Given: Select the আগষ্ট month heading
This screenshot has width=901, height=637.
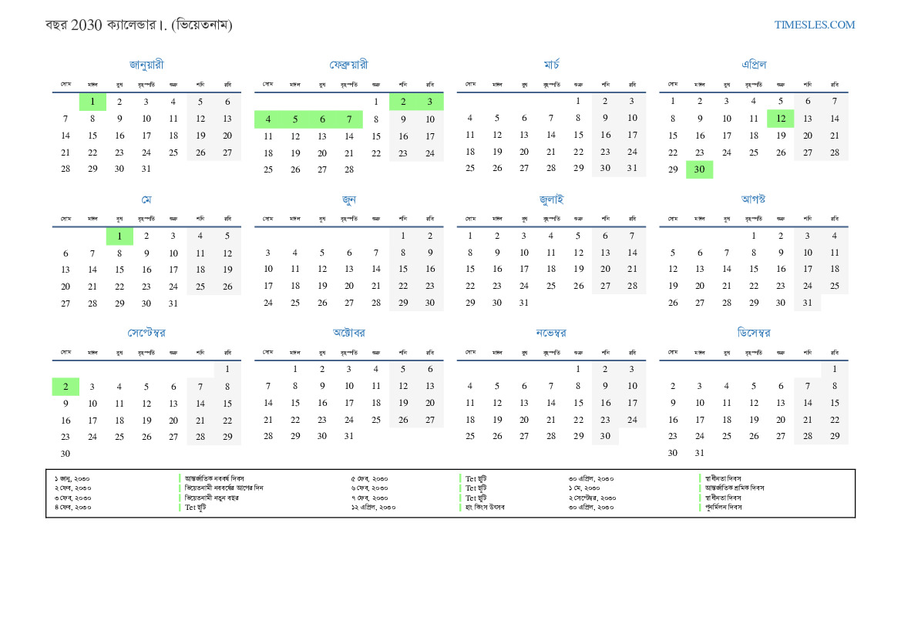Looking at the screenshot, I should click(x=753, y=199).
